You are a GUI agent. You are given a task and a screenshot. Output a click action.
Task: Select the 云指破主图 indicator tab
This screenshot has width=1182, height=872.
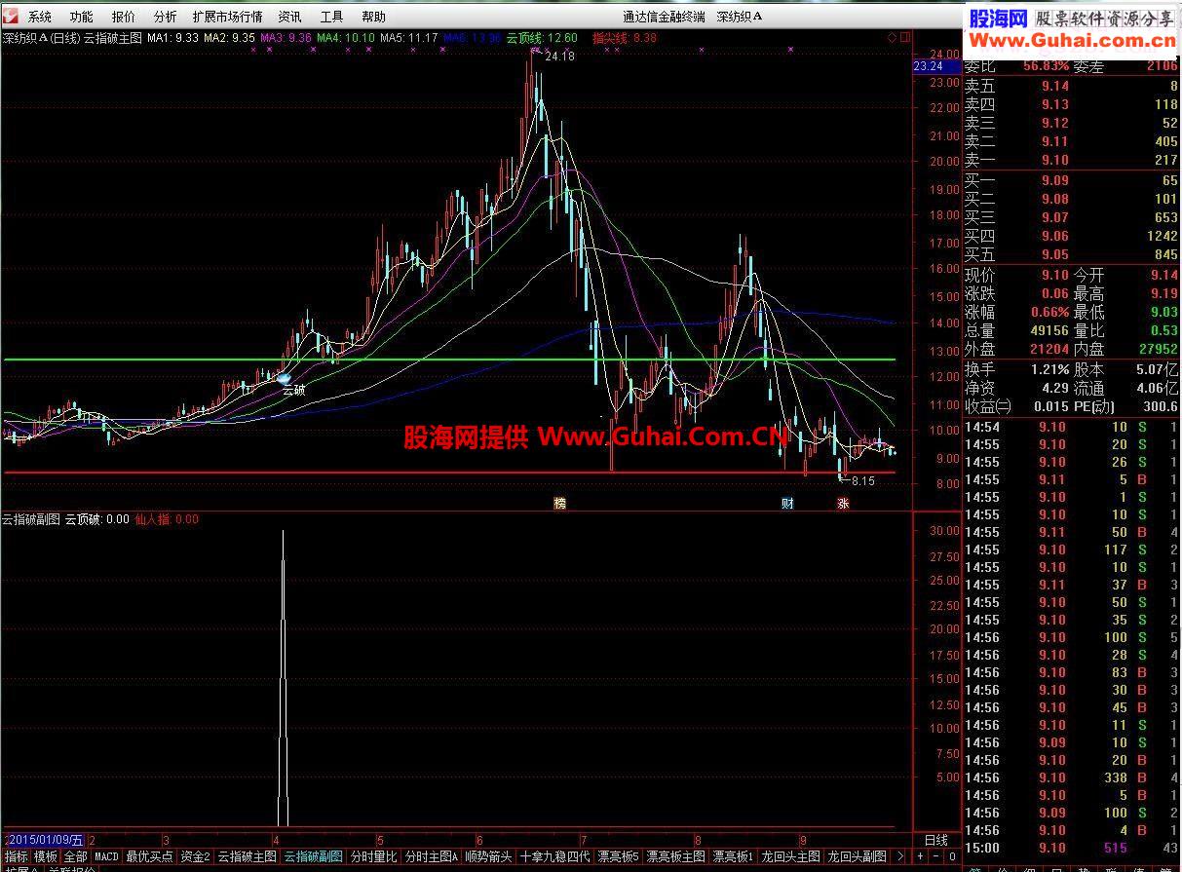(x=247, y=856)
